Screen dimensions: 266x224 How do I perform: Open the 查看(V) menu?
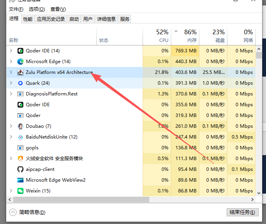point(58,9)
